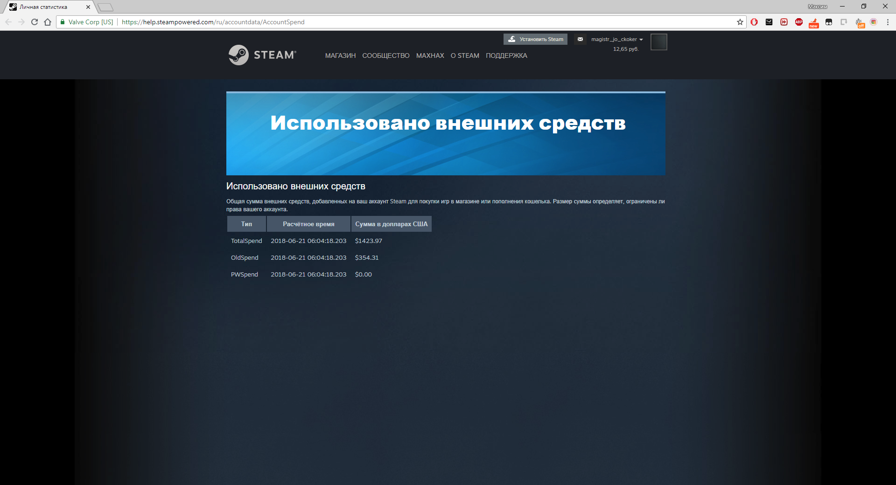Click the $1423.97 amount
This screenshot has width=896, height=485.
368,241
